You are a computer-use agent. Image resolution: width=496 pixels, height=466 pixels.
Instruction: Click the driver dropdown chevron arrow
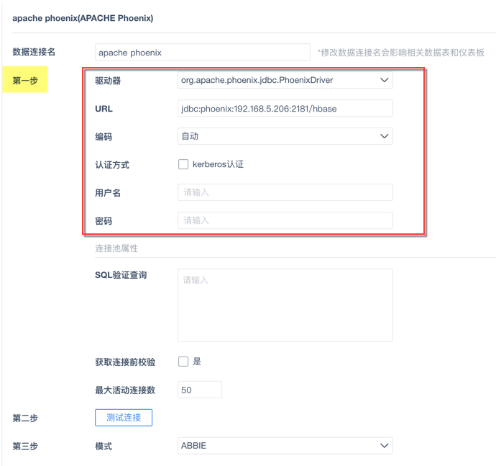pyautogui.click(x=384, y=80)
